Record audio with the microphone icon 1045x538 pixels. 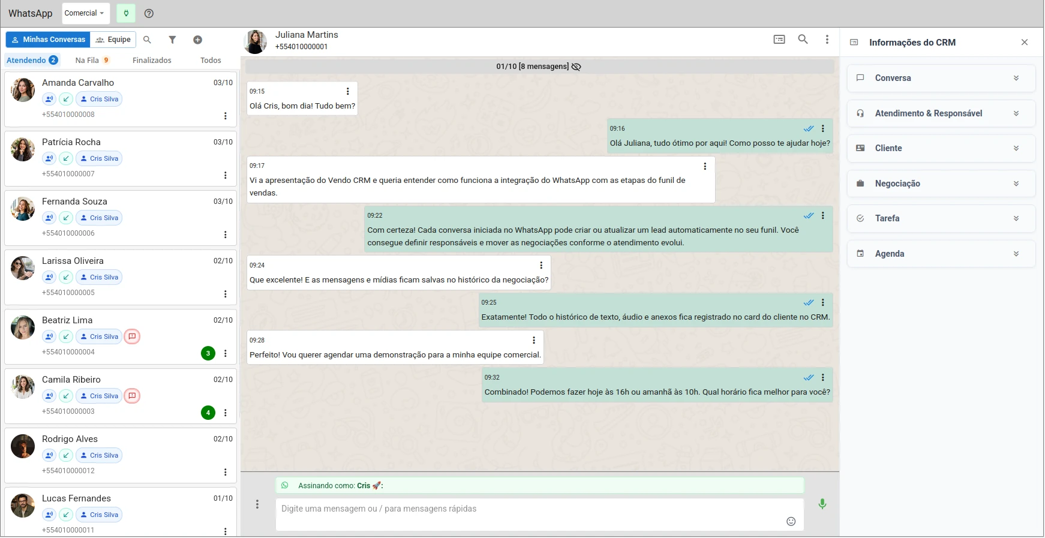[822, 504]
